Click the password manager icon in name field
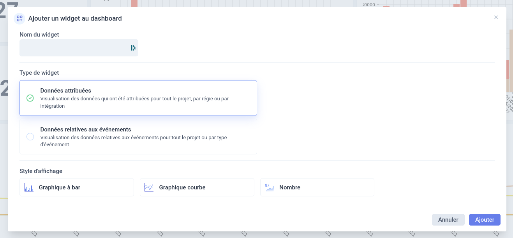 [x=133, y=48]
